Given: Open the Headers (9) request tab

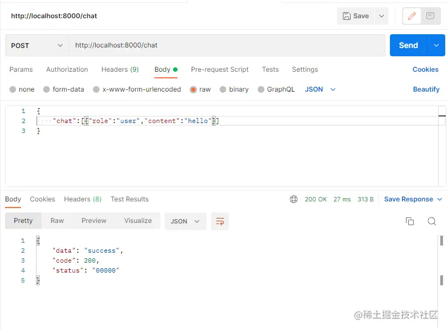Looking at the screenshot, I should 120,70.
